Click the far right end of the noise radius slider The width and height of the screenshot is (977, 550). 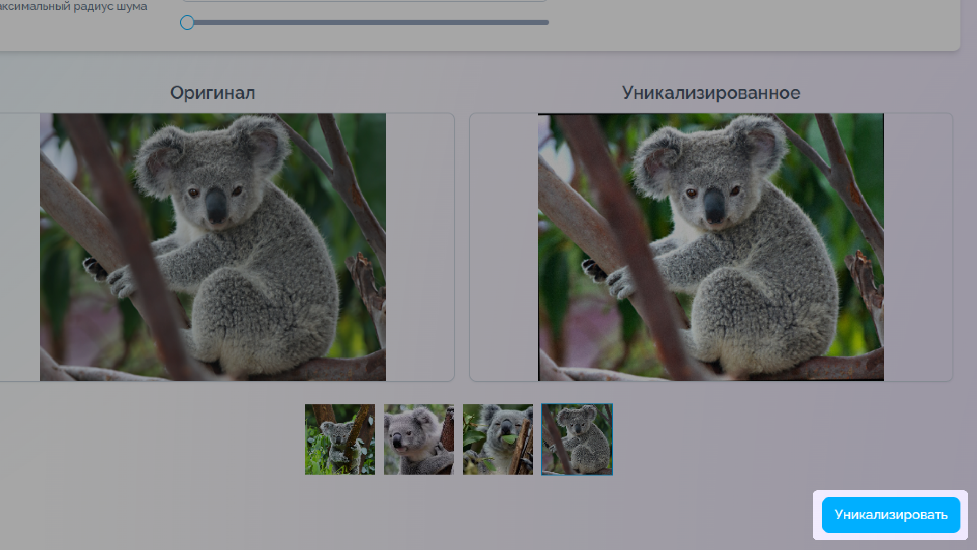(x=548, y=22)
